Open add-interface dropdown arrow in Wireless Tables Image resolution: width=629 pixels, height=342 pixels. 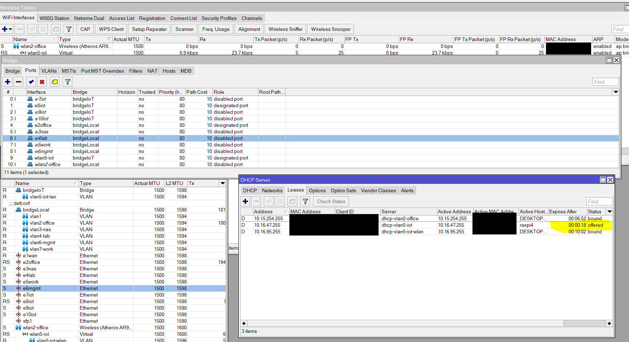[11, 29]
